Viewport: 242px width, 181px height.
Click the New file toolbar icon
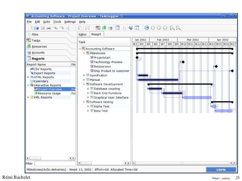tap(30, 28)
